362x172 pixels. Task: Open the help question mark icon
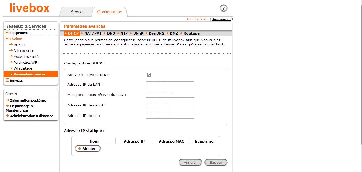click(224, 8)
